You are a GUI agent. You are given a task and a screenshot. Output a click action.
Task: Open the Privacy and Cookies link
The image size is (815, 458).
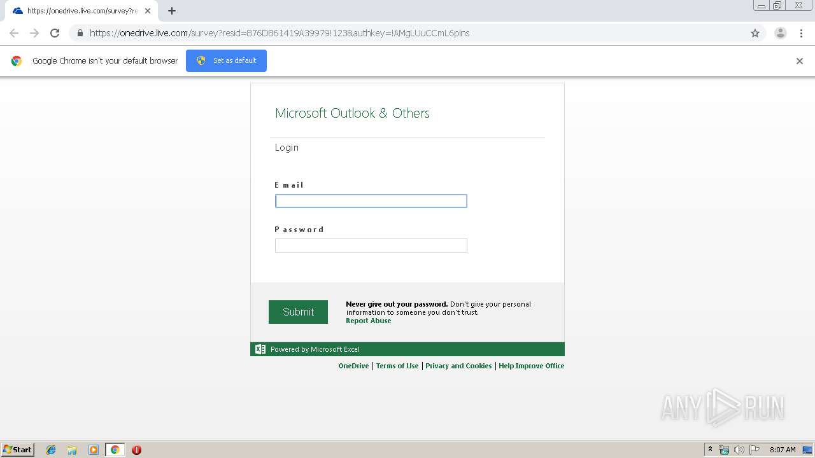tap(458, 366)
